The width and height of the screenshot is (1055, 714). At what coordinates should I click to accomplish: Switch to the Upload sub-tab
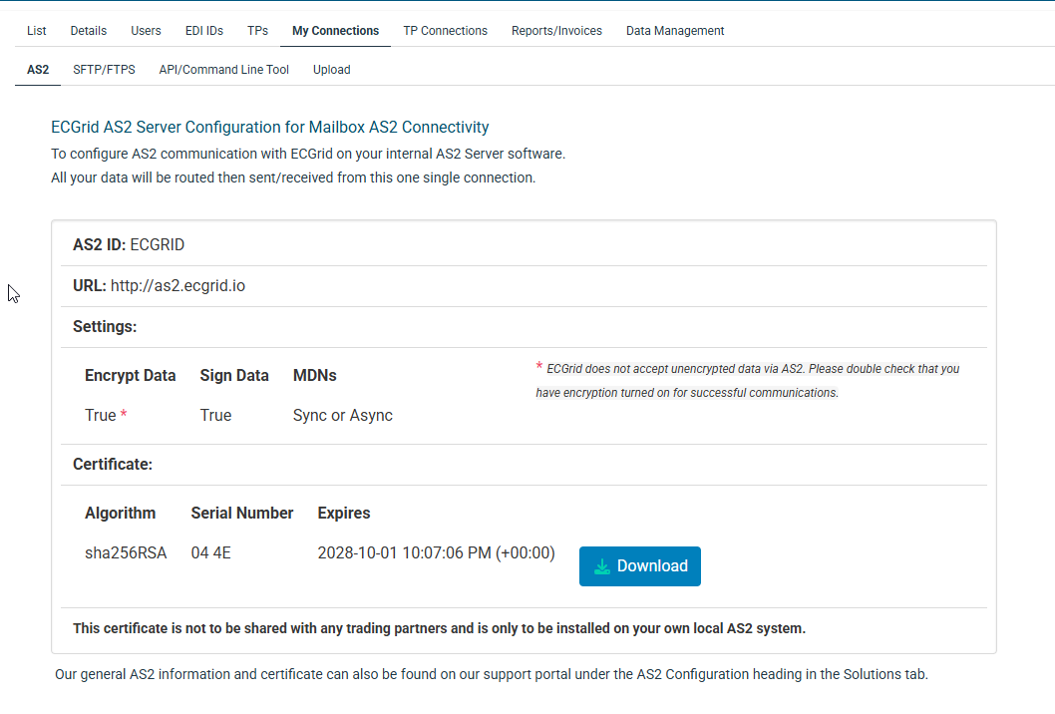[331, 70]
